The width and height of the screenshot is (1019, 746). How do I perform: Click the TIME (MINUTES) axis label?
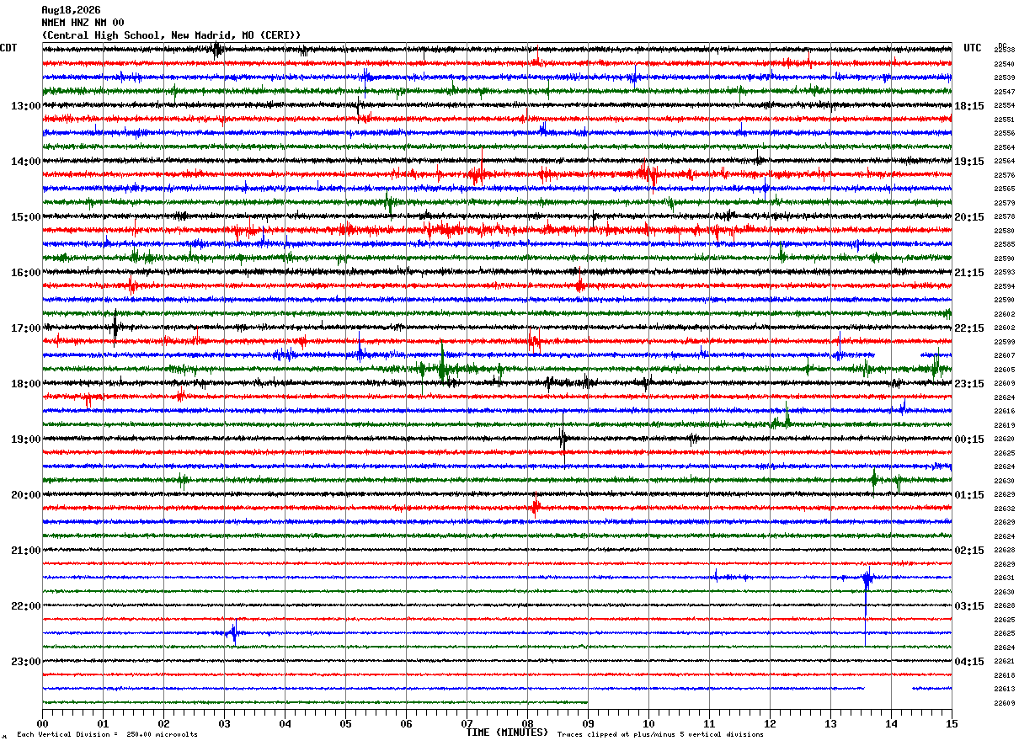click(507, 733)
